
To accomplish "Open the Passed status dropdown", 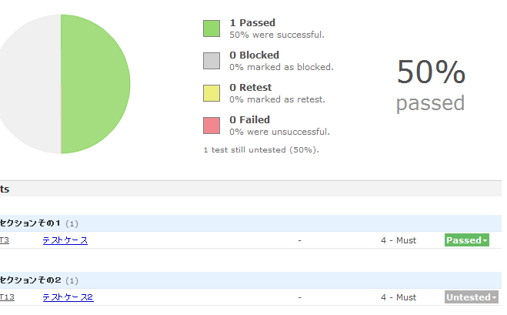I will point(467,240).
